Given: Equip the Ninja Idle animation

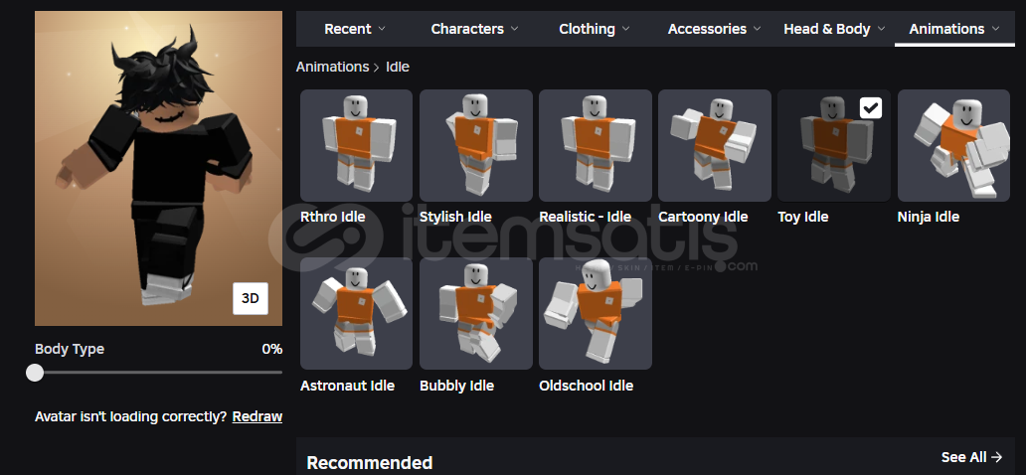Looking at the screenshot, I should point(953,145).
